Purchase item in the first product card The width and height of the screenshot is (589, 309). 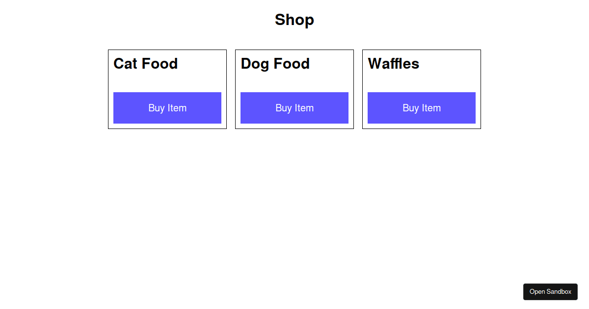(167, 108)
